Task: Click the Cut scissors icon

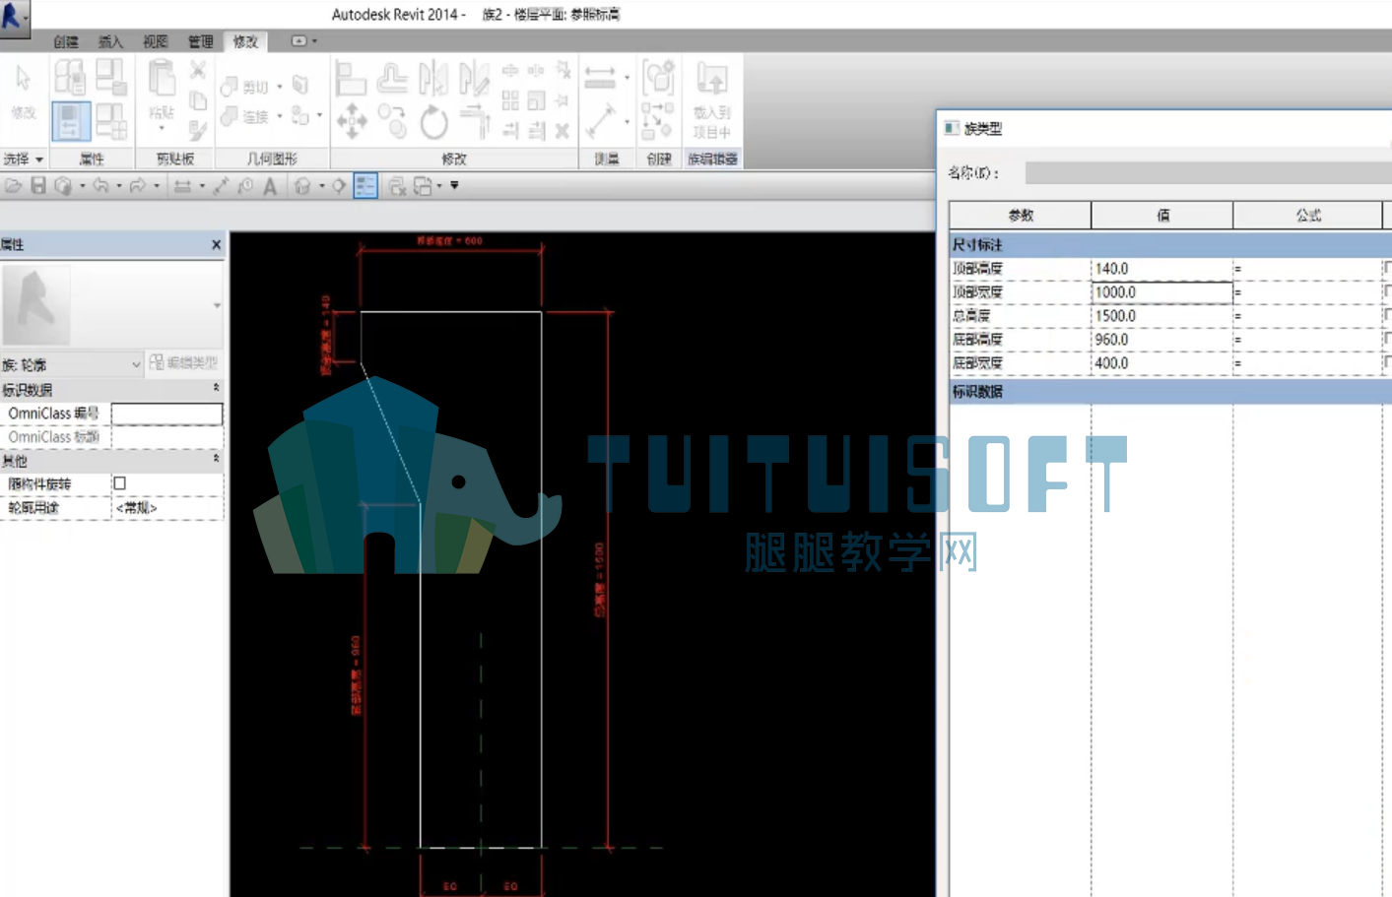Action: pyautogui.click(x=198, y=70)
